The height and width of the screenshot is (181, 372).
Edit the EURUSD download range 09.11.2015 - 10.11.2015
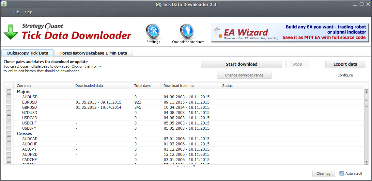(187, 102)
